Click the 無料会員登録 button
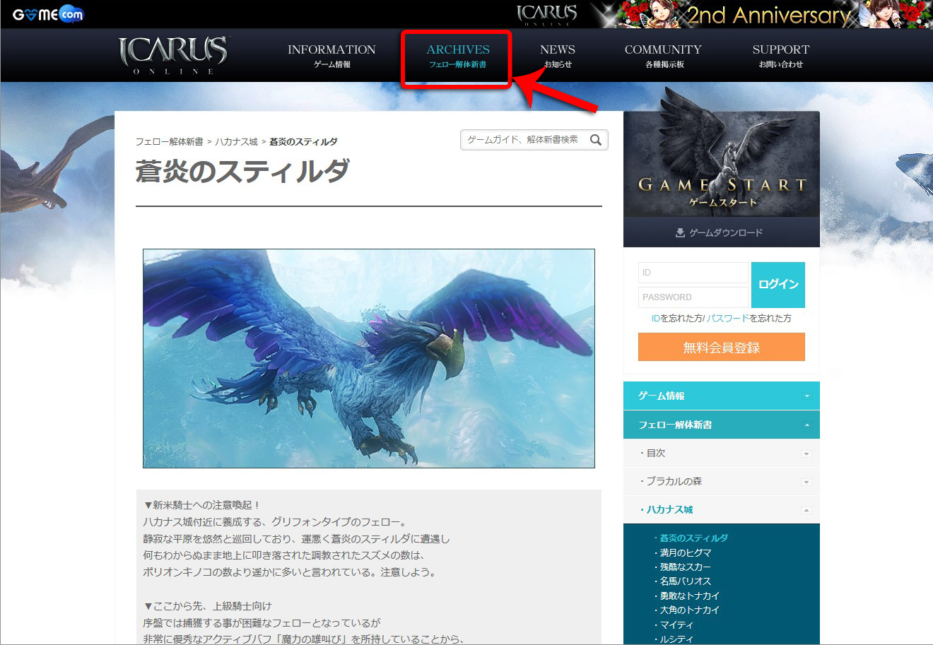 tap(722, 347)
